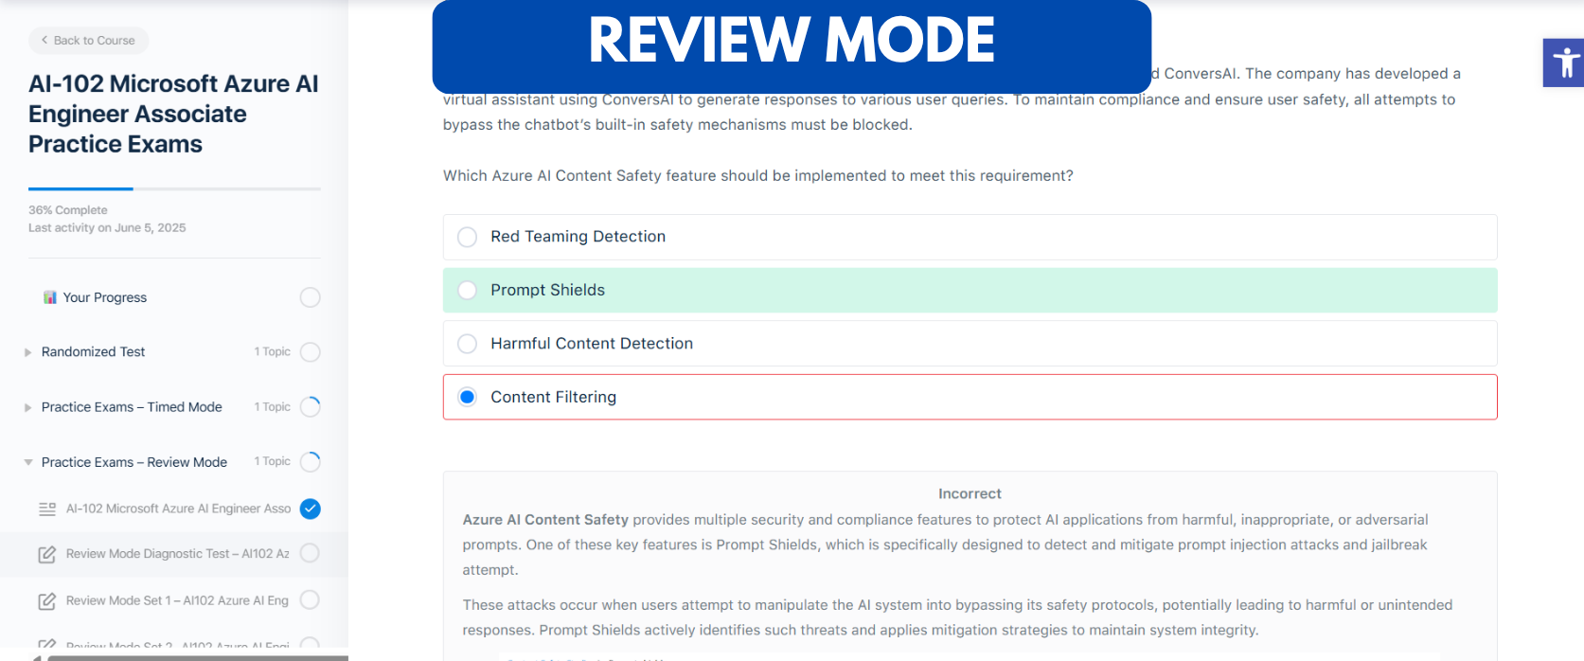Go back using Back to Course
Screen dimensions: 1584x661
click(x=88, y=40)
